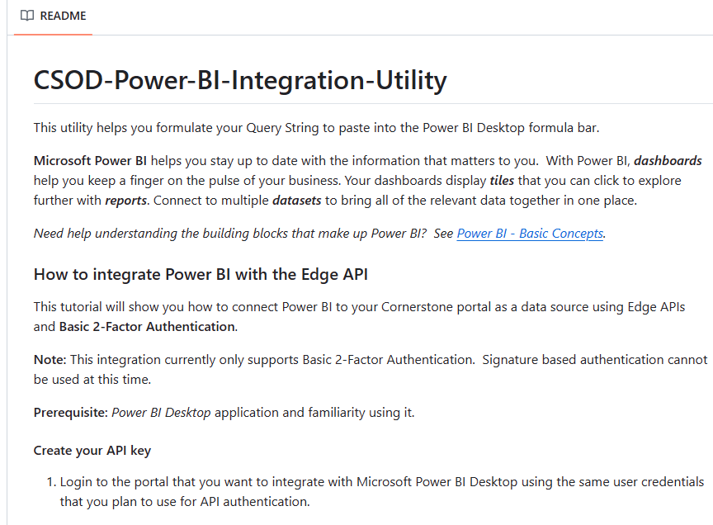Click the italic reports word
This screenshot has width=713, height=525.
pos(126,201)
